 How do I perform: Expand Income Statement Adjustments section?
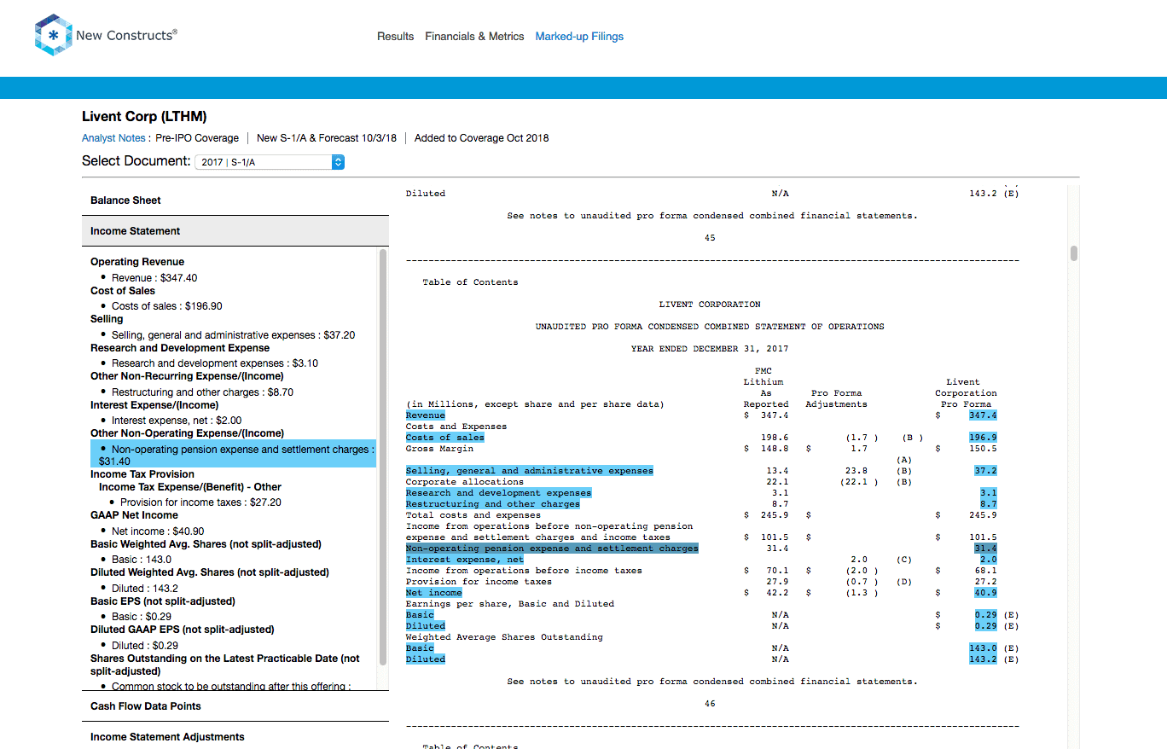coord(235,737)
